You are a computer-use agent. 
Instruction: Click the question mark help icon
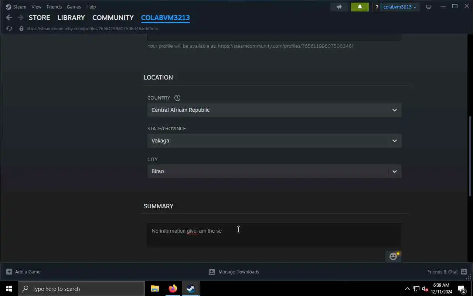tap(377, 7)
